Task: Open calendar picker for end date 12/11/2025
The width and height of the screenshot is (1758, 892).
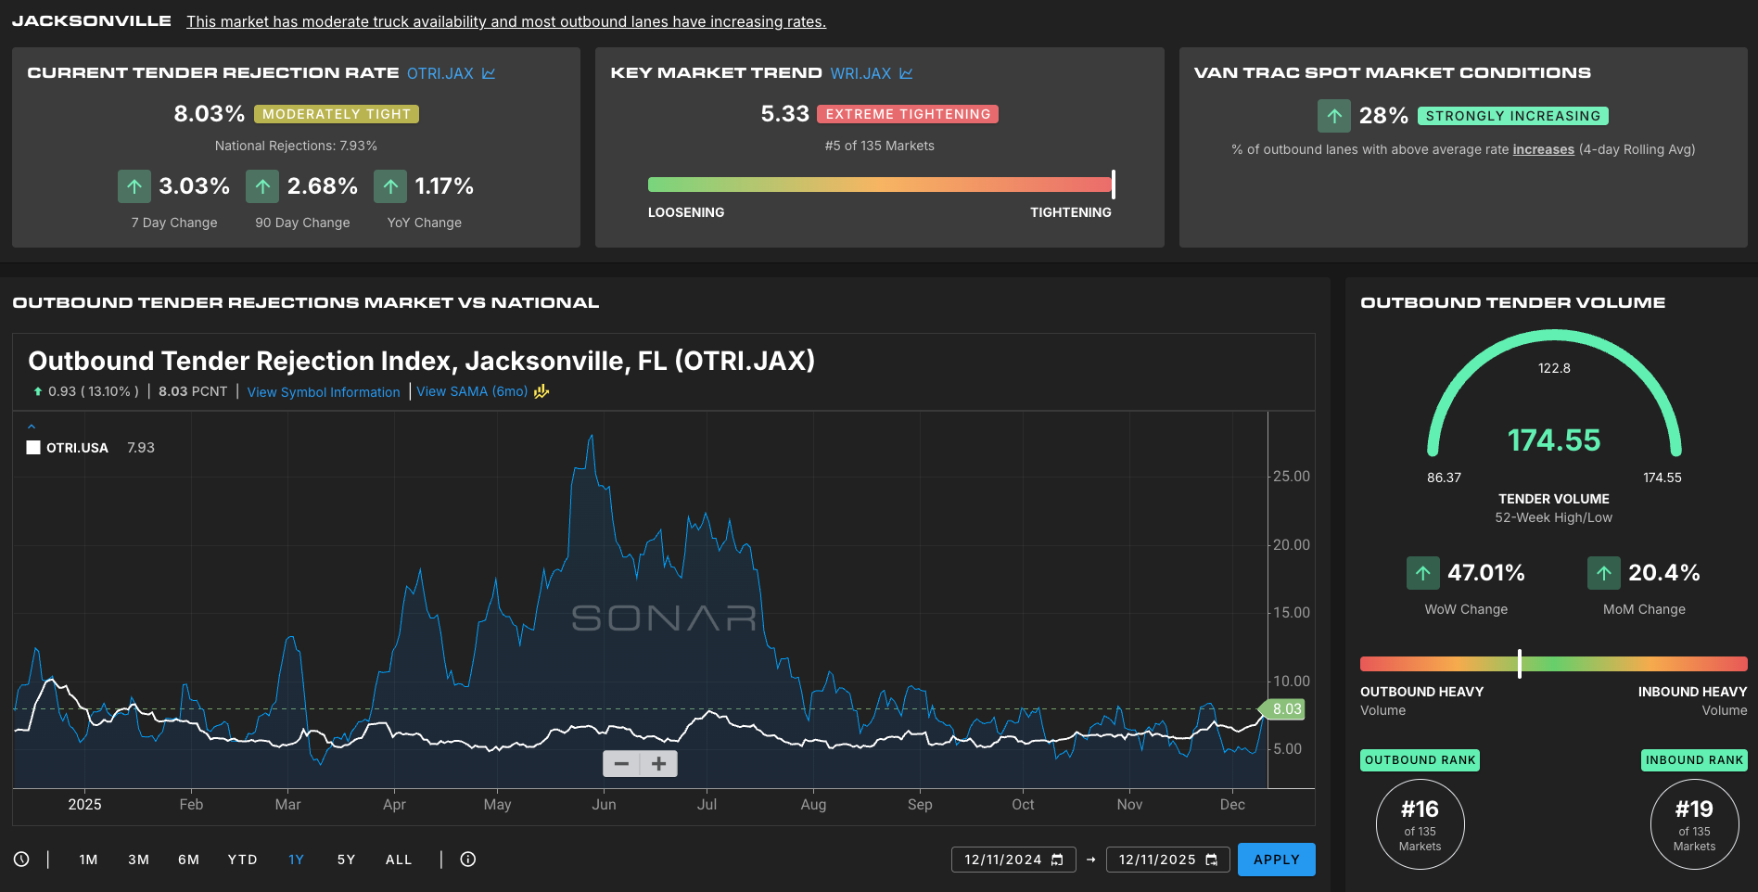Action: pyautogui.click(x=1211, y=860)
